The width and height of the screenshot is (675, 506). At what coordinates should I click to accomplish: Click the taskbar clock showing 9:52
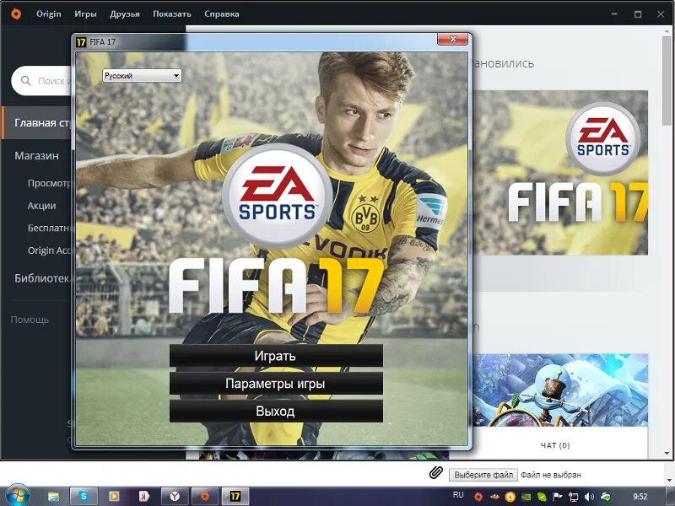point(640,497)
